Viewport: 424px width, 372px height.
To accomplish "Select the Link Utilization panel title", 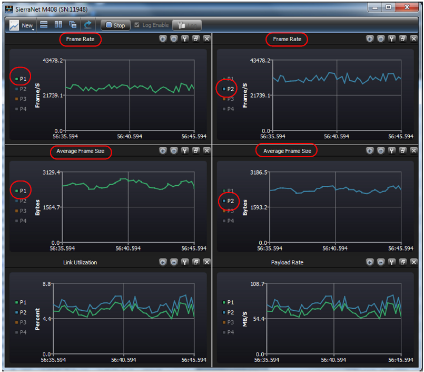I will click(80, 262).
